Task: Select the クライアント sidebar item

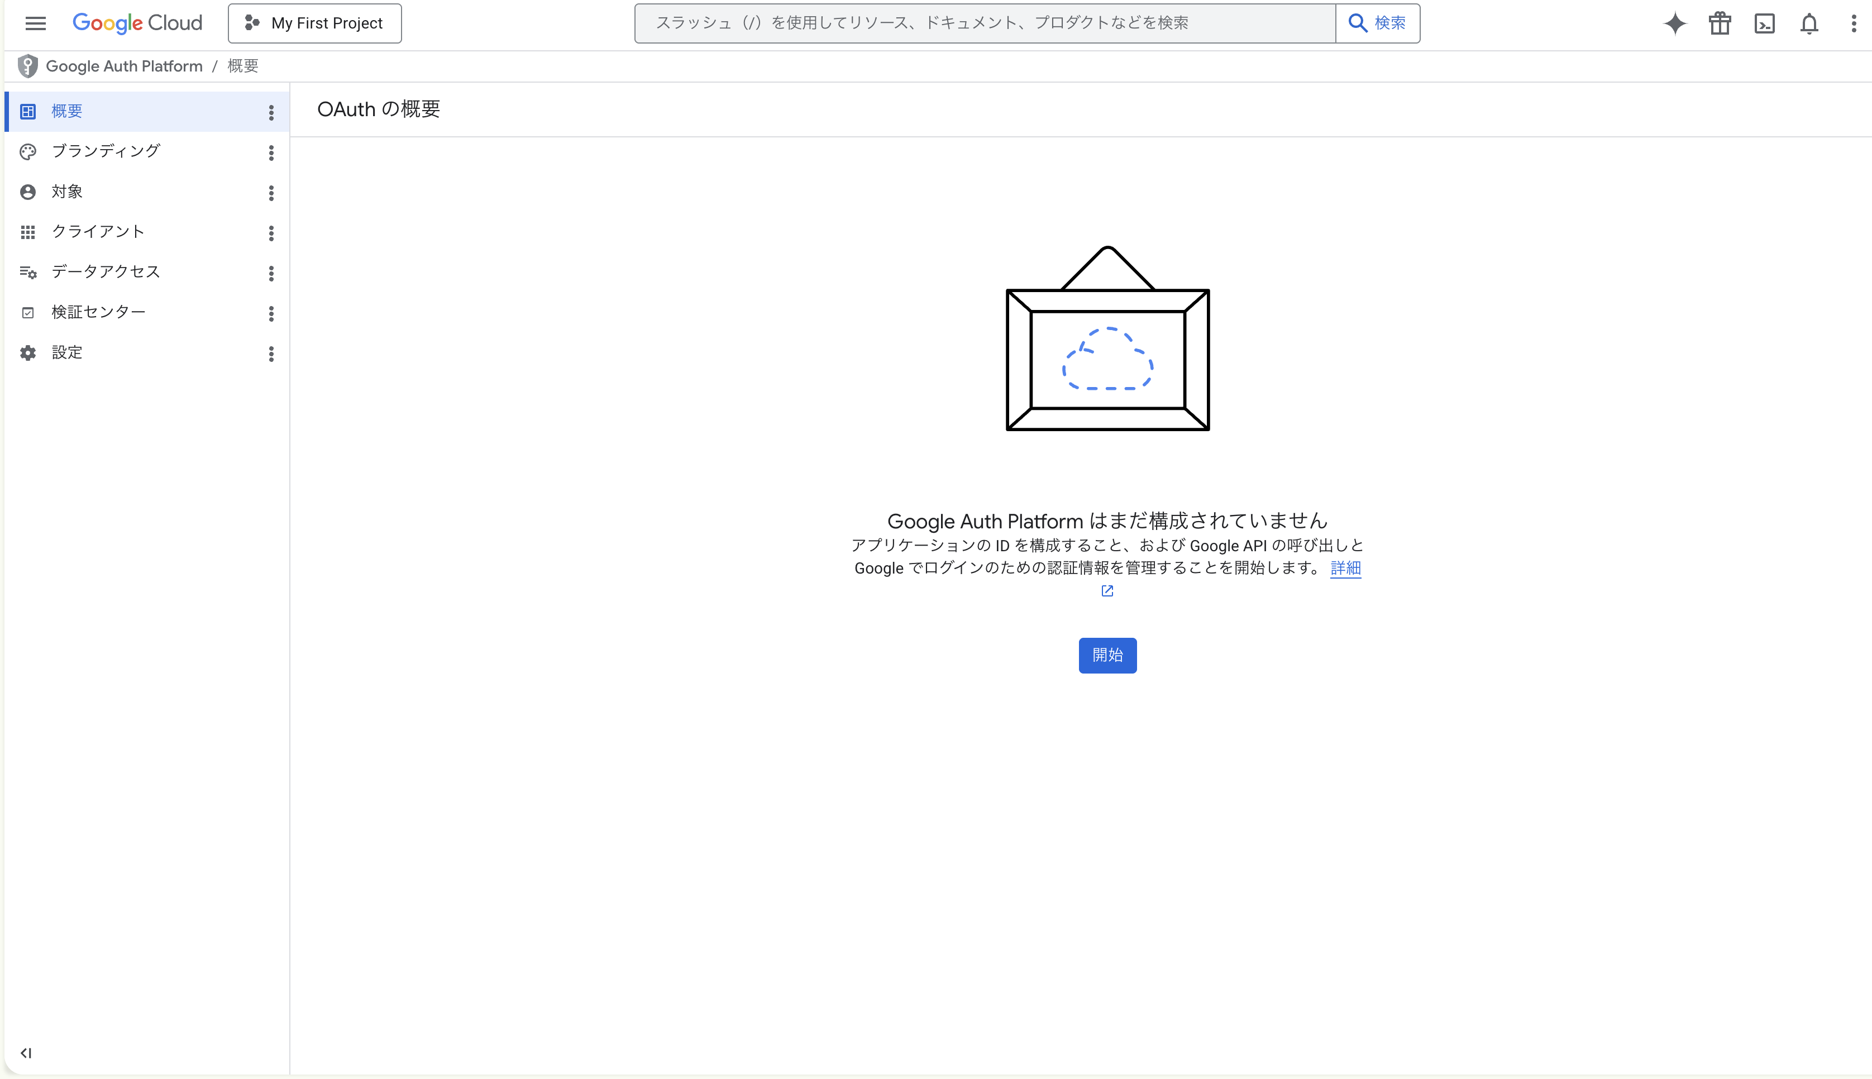Action: [x=147, y=232]
